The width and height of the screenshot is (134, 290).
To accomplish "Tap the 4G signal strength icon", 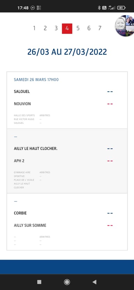I will [x=112, y=8].
